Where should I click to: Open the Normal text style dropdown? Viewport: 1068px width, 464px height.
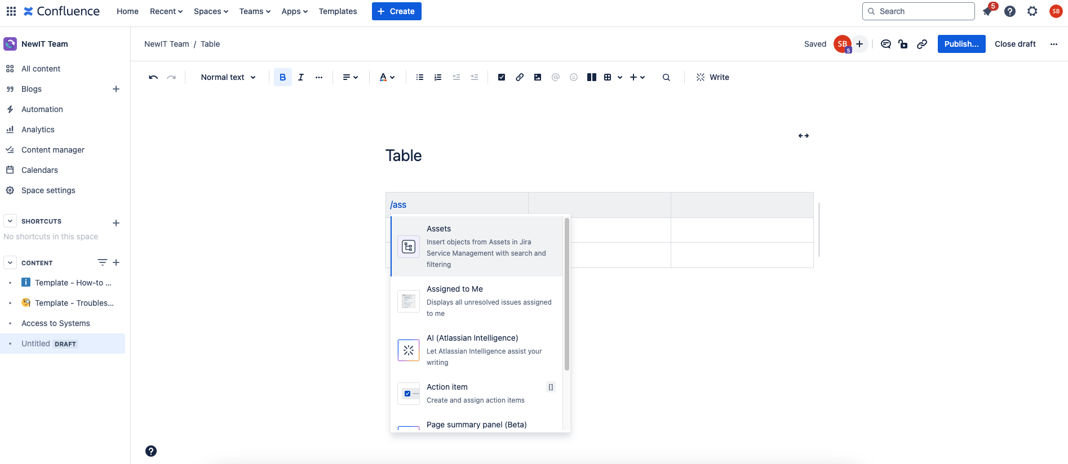click(x=228, y=77)
